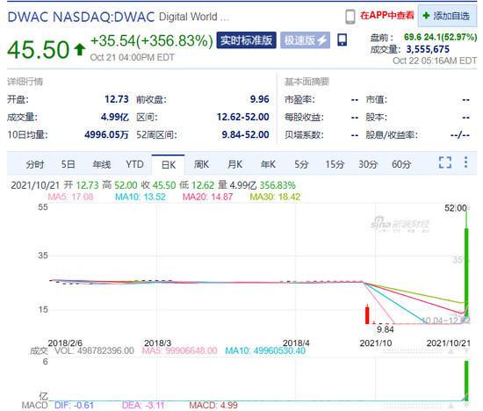Viewport: 483px width, 411px height.
Task: Click the 盘前 price 69.6 24.1(52.97%)
Action: (441, 37)
